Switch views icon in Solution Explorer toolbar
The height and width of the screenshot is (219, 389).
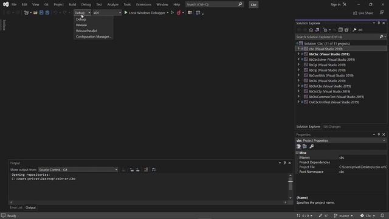pyautogui.click(x=317, y=30)
